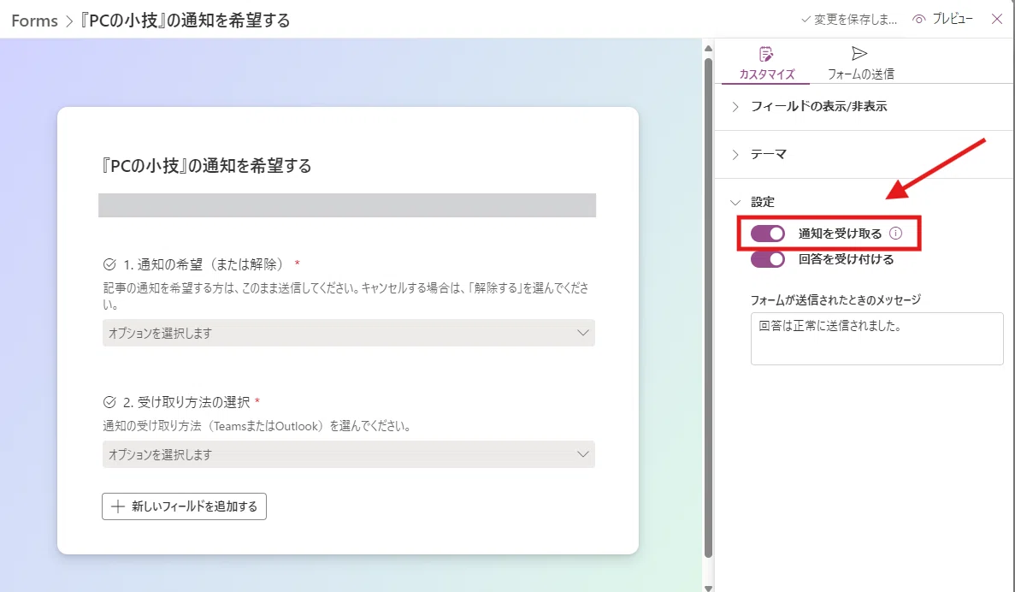This screenshot has width=1015, height=592.
Task: Close the form editor with X
Action: coord(997,19)
